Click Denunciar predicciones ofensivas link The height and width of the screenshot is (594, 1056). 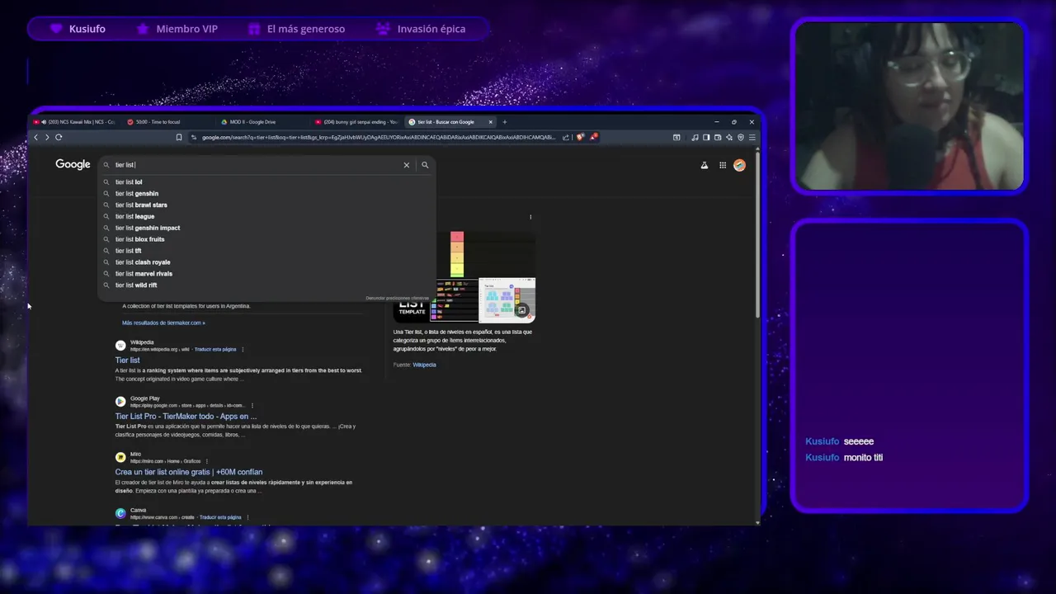pyautogui.click(x=397, y=298)
